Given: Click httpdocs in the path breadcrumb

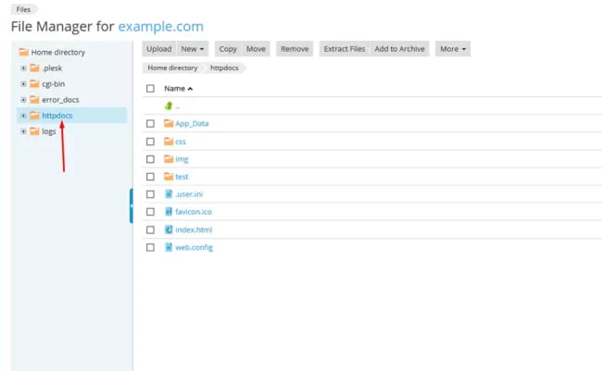Looking at the screenshot, I should tap(224, 68).
